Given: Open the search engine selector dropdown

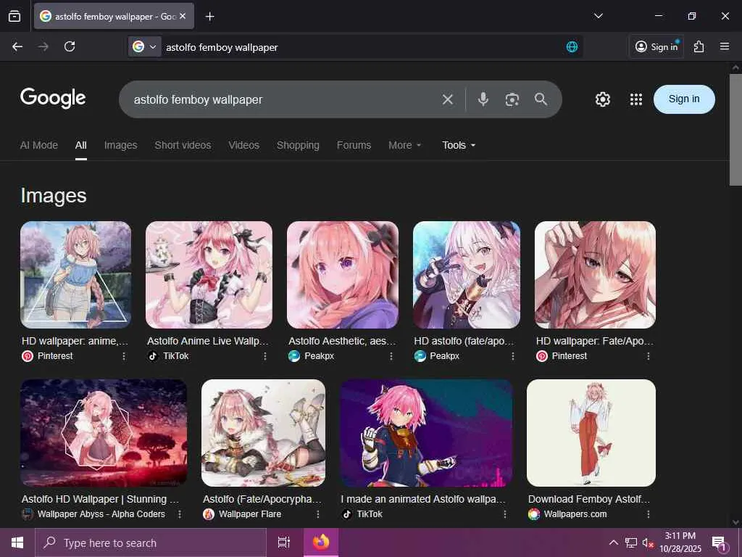Looking at the screenshot, I should [144, 47].
